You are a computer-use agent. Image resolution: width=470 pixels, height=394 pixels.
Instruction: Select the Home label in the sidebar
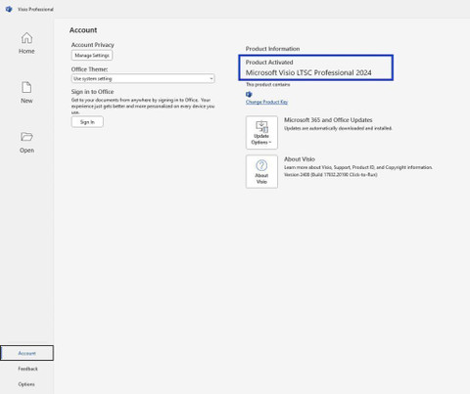point(26,51)
